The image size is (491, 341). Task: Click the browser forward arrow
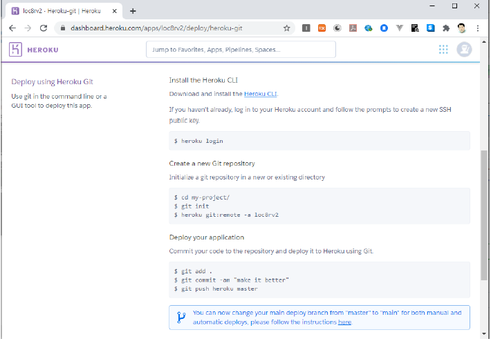coord(28,28)
